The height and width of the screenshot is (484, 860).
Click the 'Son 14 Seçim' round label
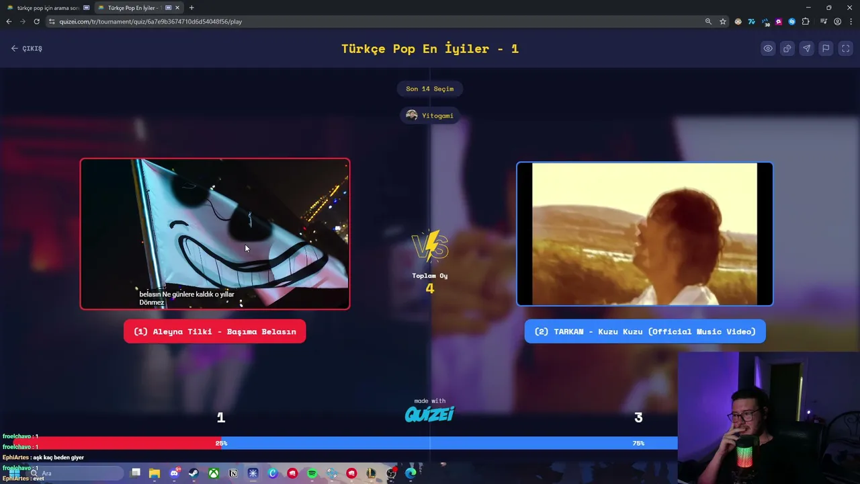click(x=430, y=89)
